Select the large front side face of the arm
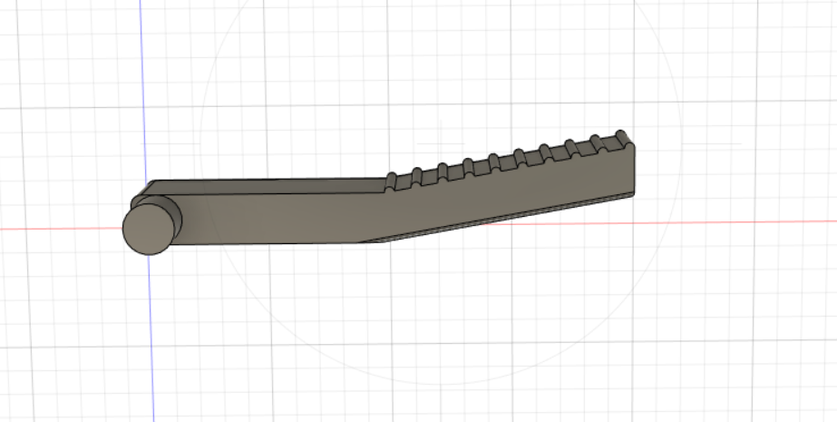Viewport: 837px width, 422px height. point(384,211)
